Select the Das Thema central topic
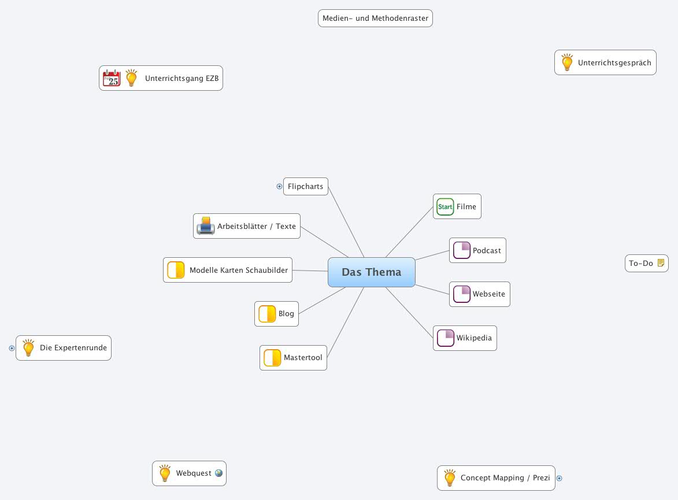Image resolution: width=678 pixels, height=500 pixels. [x=372, y=272]
